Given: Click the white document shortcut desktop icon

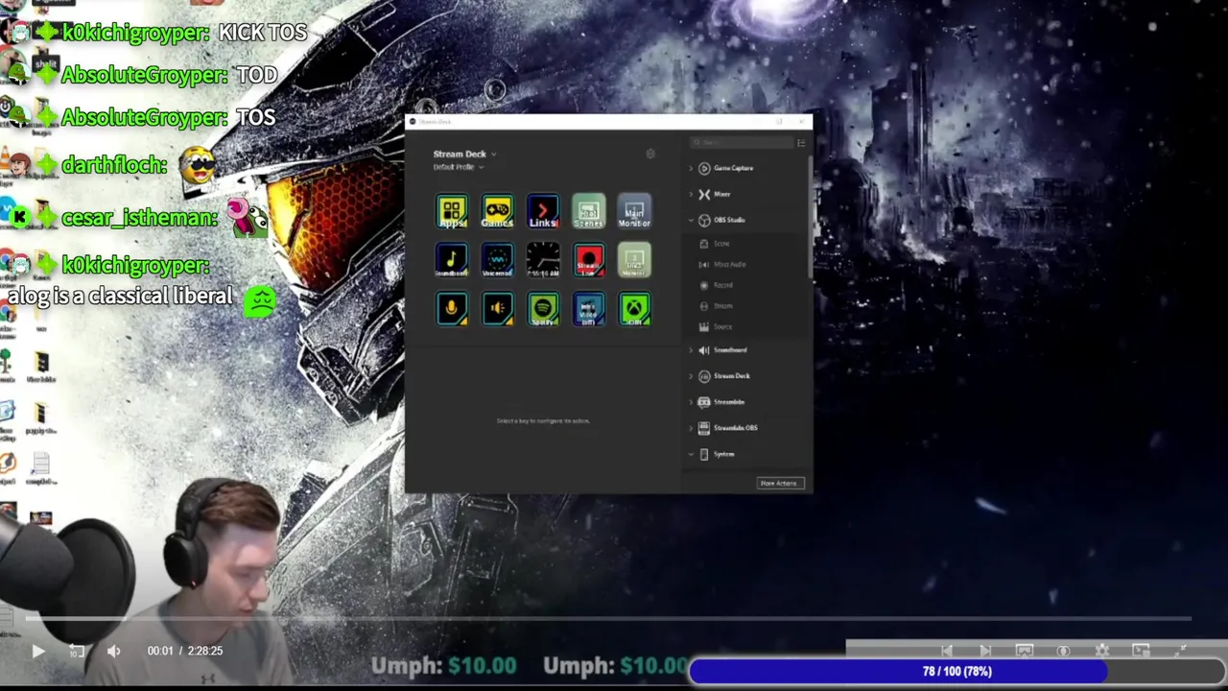Looking at the screenshot, I should tap(40, 466).
